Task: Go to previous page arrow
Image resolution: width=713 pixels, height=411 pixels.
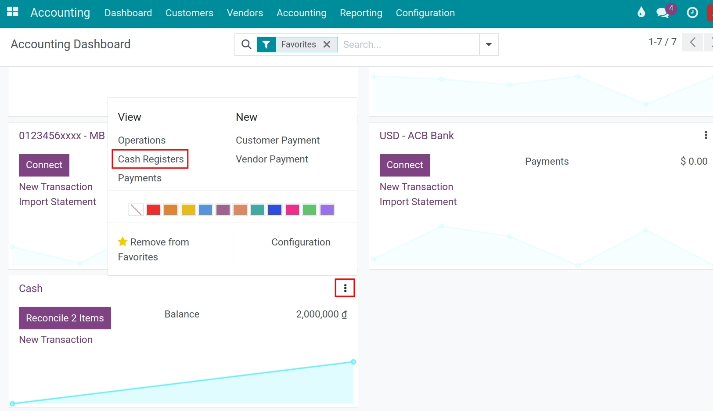Action: point(693,42)
